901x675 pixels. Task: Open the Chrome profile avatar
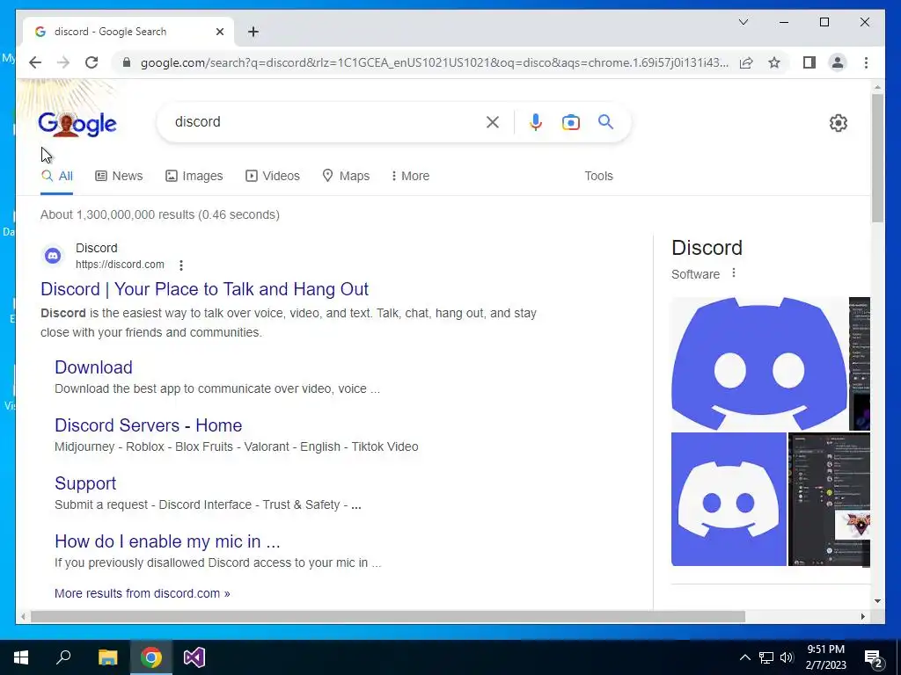pyautogui.click(x=838, y=62)
